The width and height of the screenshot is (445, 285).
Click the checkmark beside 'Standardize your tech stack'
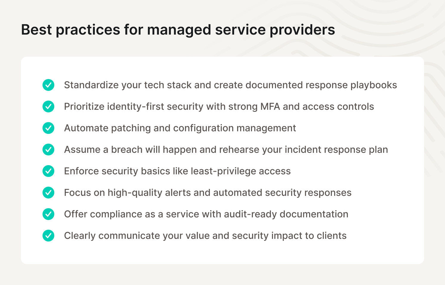pyautogui.click(x=48, y=85)
